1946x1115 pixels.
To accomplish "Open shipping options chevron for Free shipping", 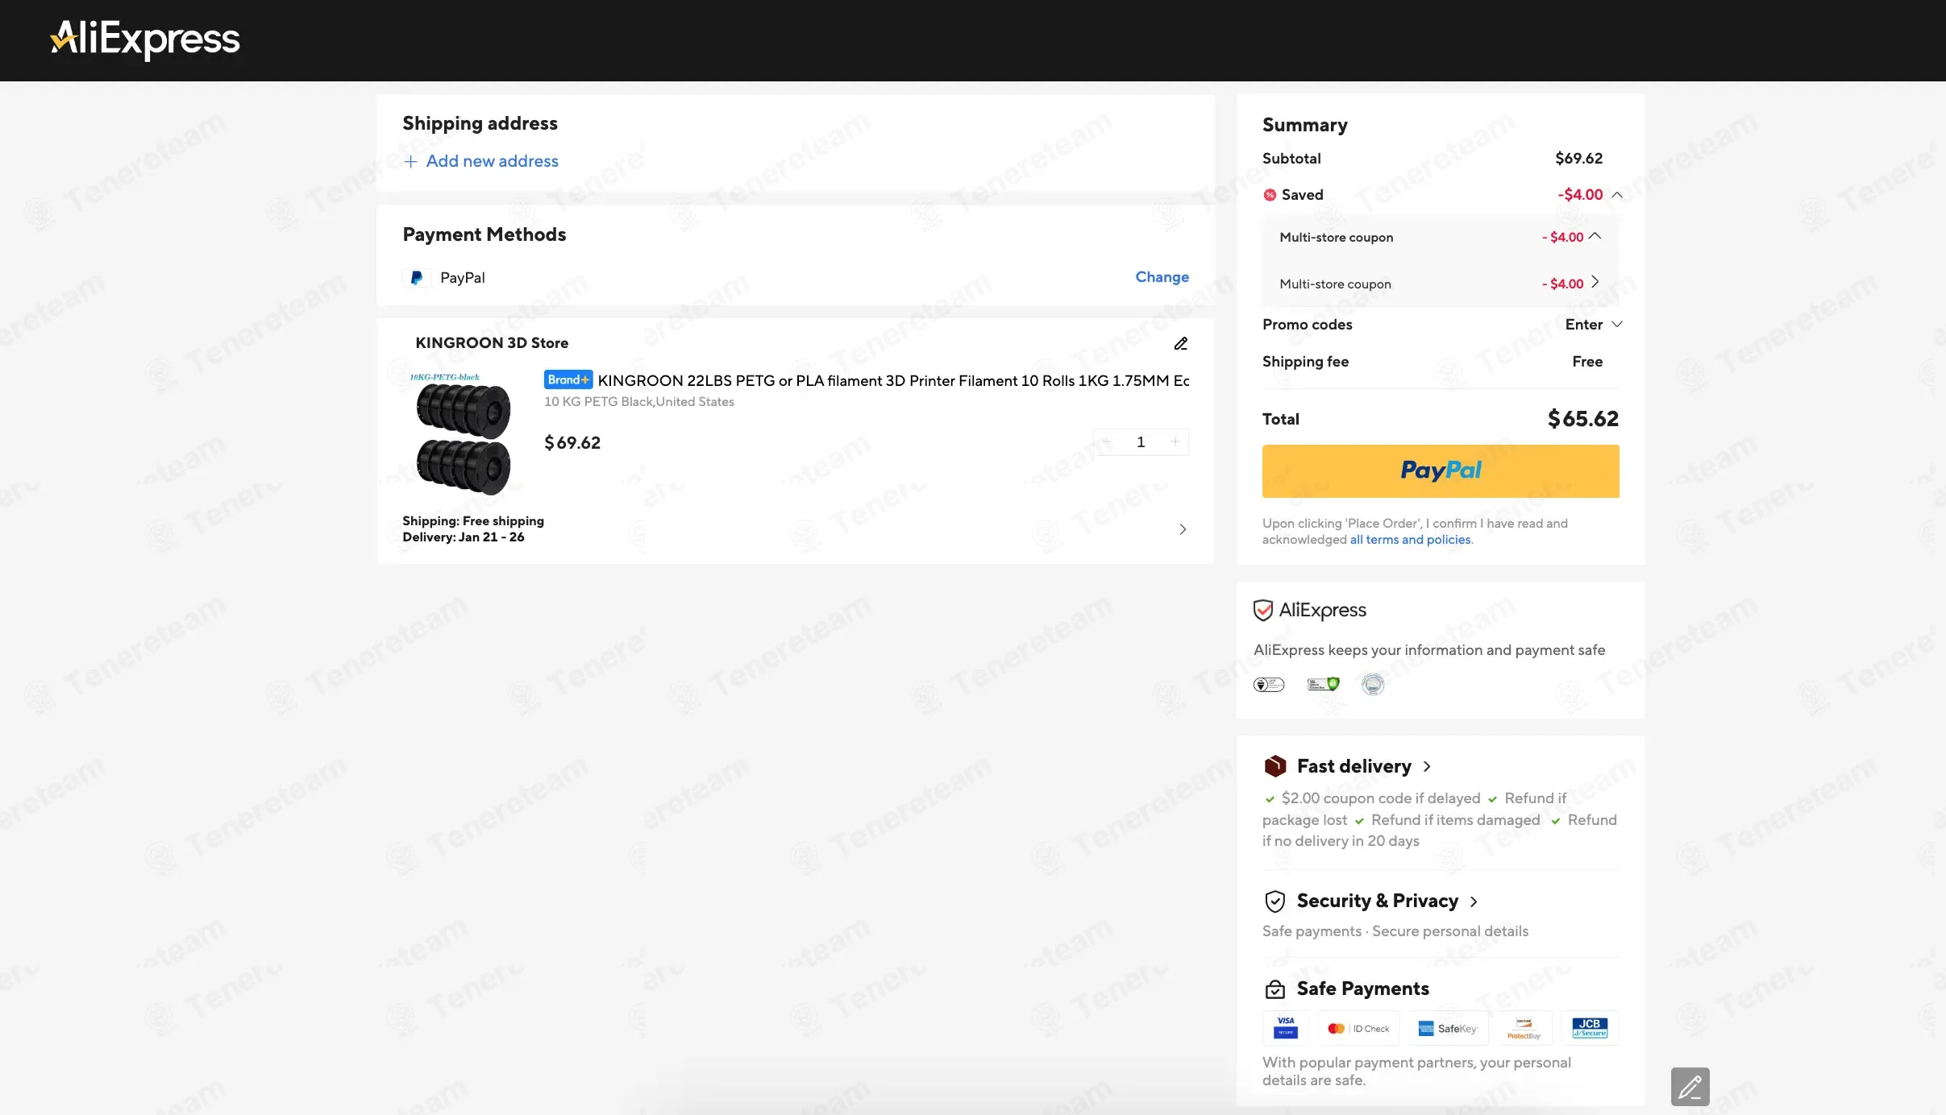I will point(1183,529).
